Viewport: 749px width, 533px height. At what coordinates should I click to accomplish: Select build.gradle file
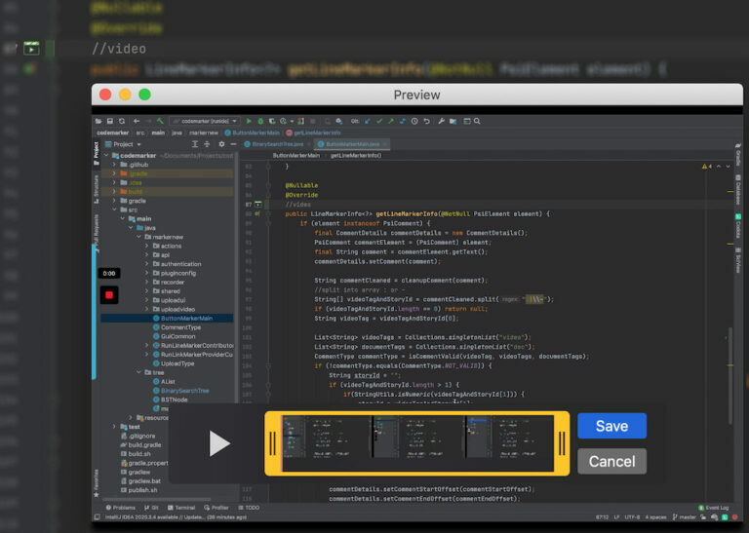pos(140,444)
